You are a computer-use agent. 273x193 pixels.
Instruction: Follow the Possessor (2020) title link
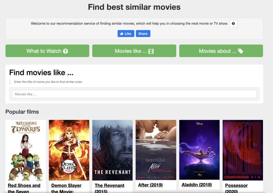coord(236,188)
